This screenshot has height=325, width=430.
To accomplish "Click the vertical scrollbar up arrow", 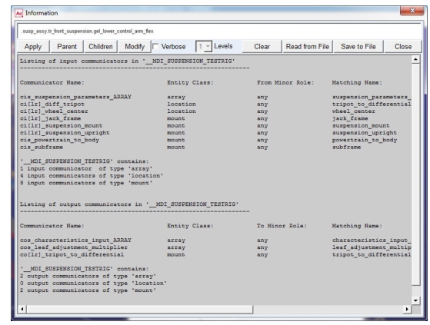I will click(415, 59).
